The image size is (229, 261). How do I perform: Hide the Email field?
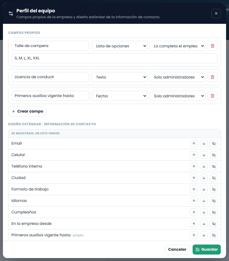[x=214, y=143]
